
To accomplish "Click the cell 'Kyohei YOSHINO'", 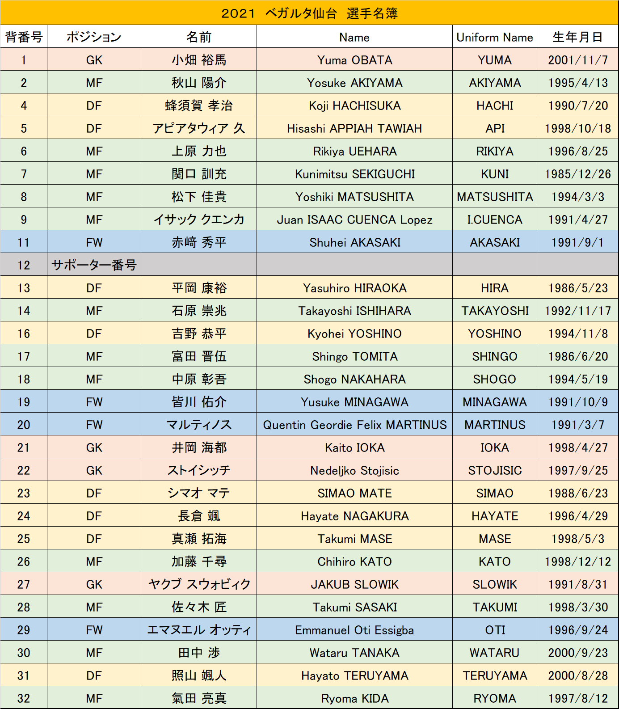I will coord(354,333).
